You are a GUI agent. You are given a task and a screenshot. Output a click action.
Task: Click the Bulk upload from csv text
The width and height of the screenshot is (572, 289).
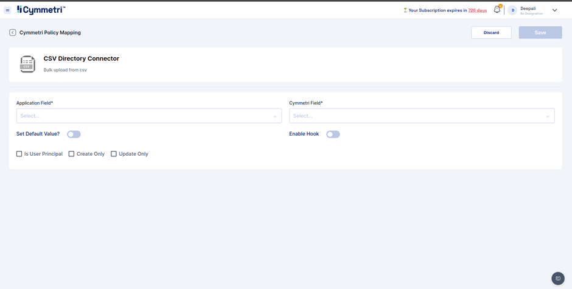tap(65, 70)
